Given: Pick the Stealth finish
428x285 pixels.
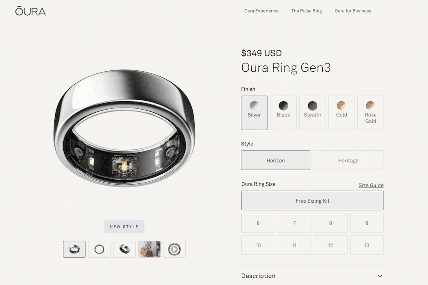Looking at the screenshot, I should pyautogui.click(x=312, y=113).
